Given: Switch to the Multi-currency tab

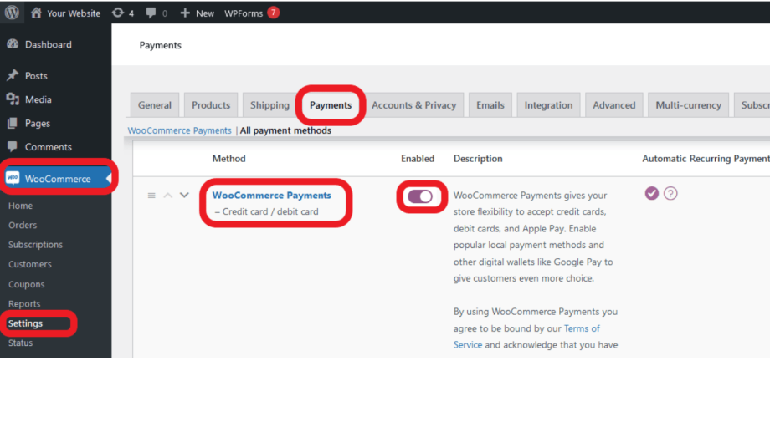Looking at the screenshot, I should coord(689,105).
